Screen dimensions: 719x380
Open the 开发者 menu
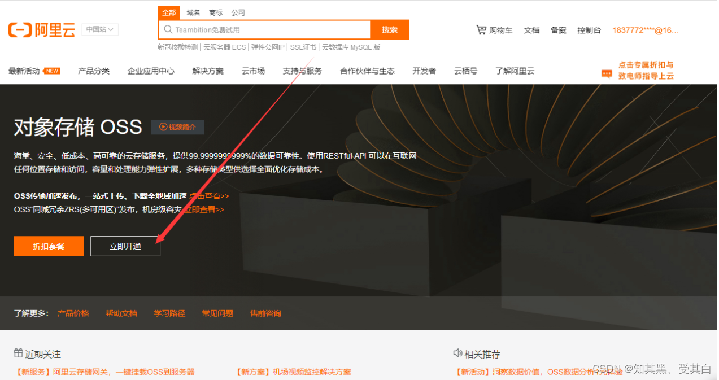pyautogui.click(x=424, y=71)
